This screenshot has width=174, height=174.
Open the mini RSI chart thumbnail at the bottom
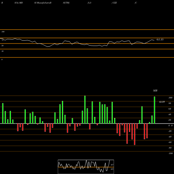[86, 167]
